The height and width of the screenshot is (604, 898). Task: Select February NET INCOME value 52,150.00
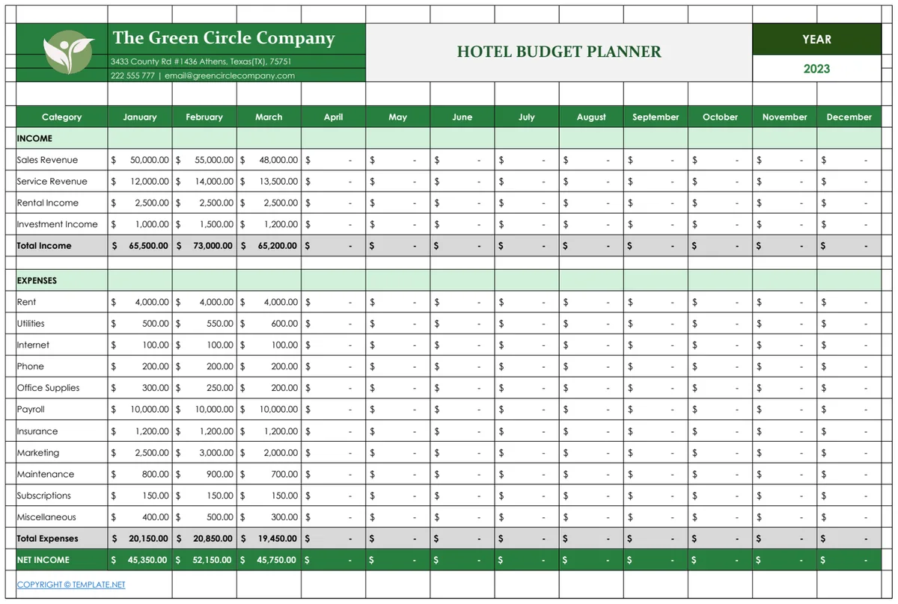click(x=204, y=560)
